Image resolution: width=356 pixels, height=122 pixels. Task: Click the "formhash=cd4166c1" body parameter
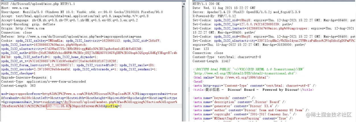(x=17, y=98)
